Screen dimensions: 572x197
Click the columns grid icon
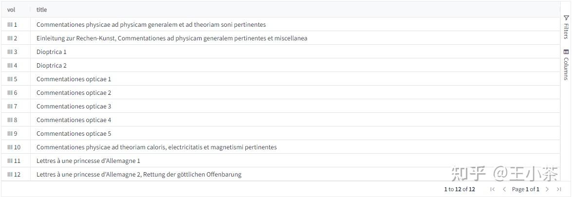pos(566,52)
